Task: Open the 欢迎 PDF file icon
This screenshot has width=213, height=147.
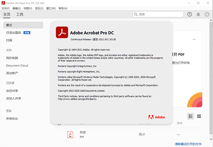Action: pyautogui.click(x=70, y=135)
